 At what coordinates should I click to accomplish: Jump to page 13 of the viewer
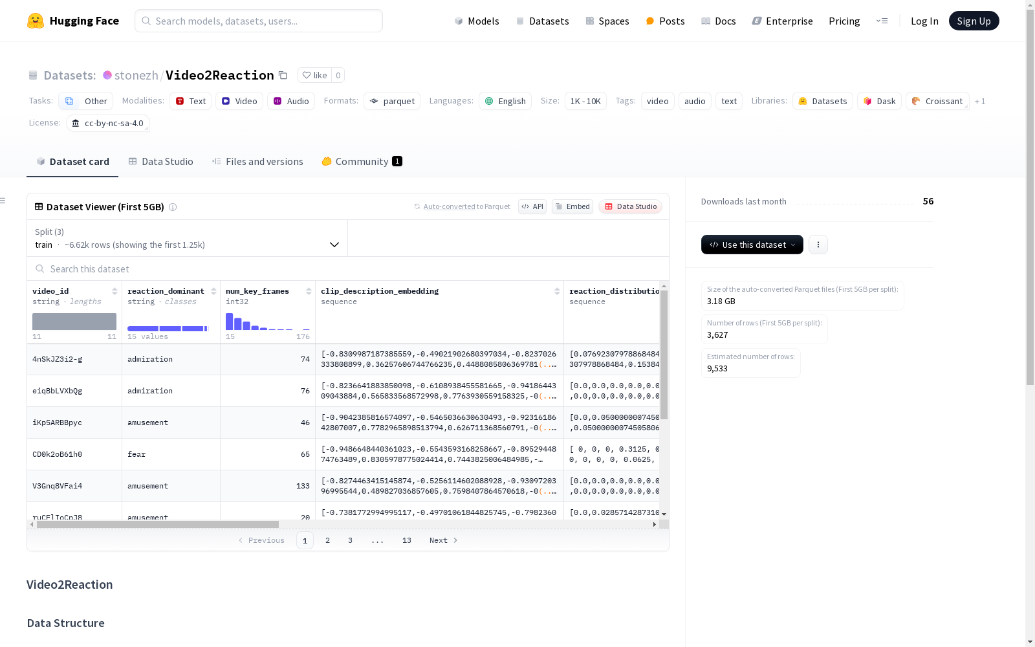pyautogui.click(x=406, y=540)
